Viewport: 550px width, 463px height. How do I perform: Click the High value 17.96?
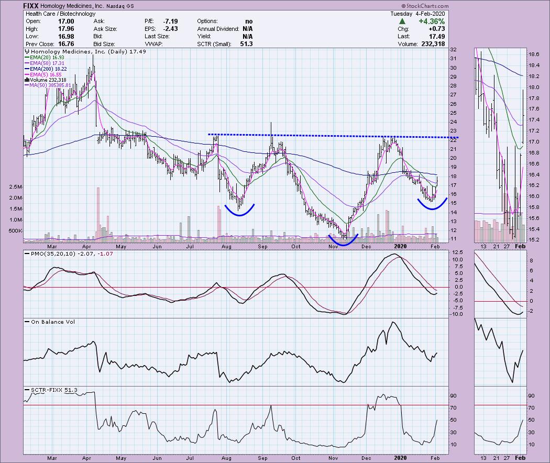point(66,29)
